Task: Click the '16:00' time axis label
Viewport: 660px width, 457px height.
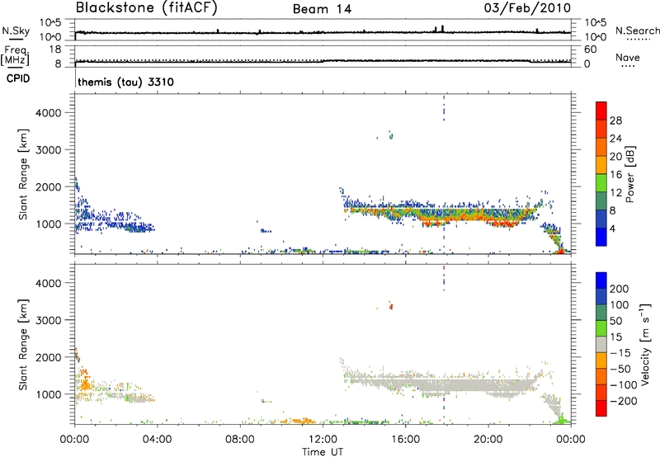Action: tap(405, 440)
